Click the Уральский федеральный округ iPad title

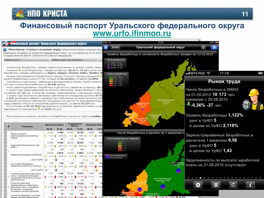coord(160,47)
